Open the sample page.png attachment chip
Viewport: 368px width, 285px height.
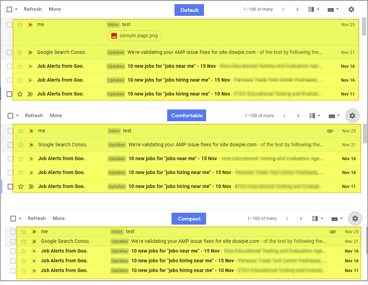[x=135, y=36]
